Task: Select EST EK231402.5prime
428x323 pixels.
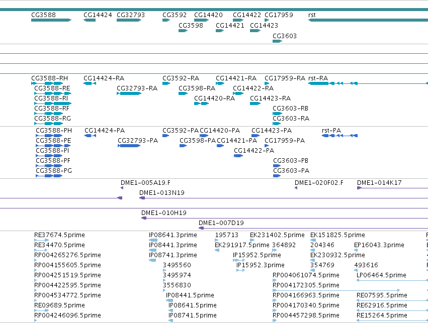Action: (252, 241)
